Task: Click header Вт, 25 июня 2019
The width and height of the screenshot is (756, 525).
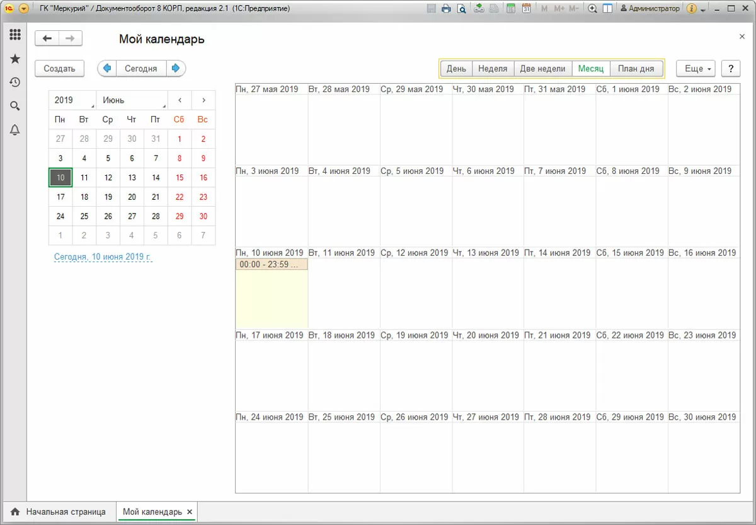Action: pyautogui.click(x=342, y=417)
